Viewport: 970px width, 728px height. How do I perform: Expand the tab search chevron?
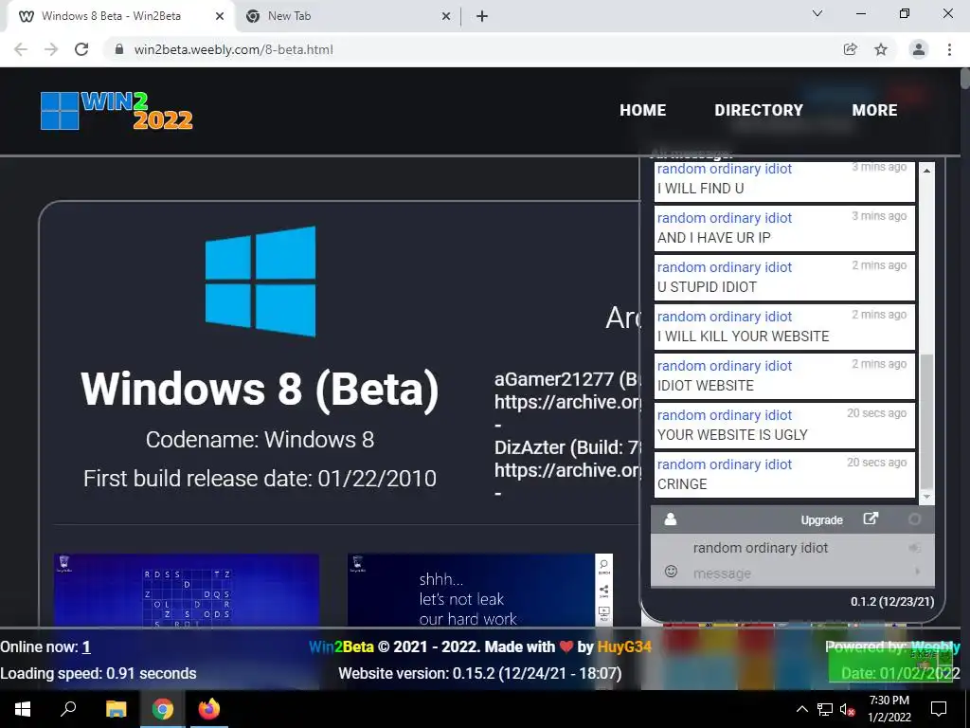[817, 13]
